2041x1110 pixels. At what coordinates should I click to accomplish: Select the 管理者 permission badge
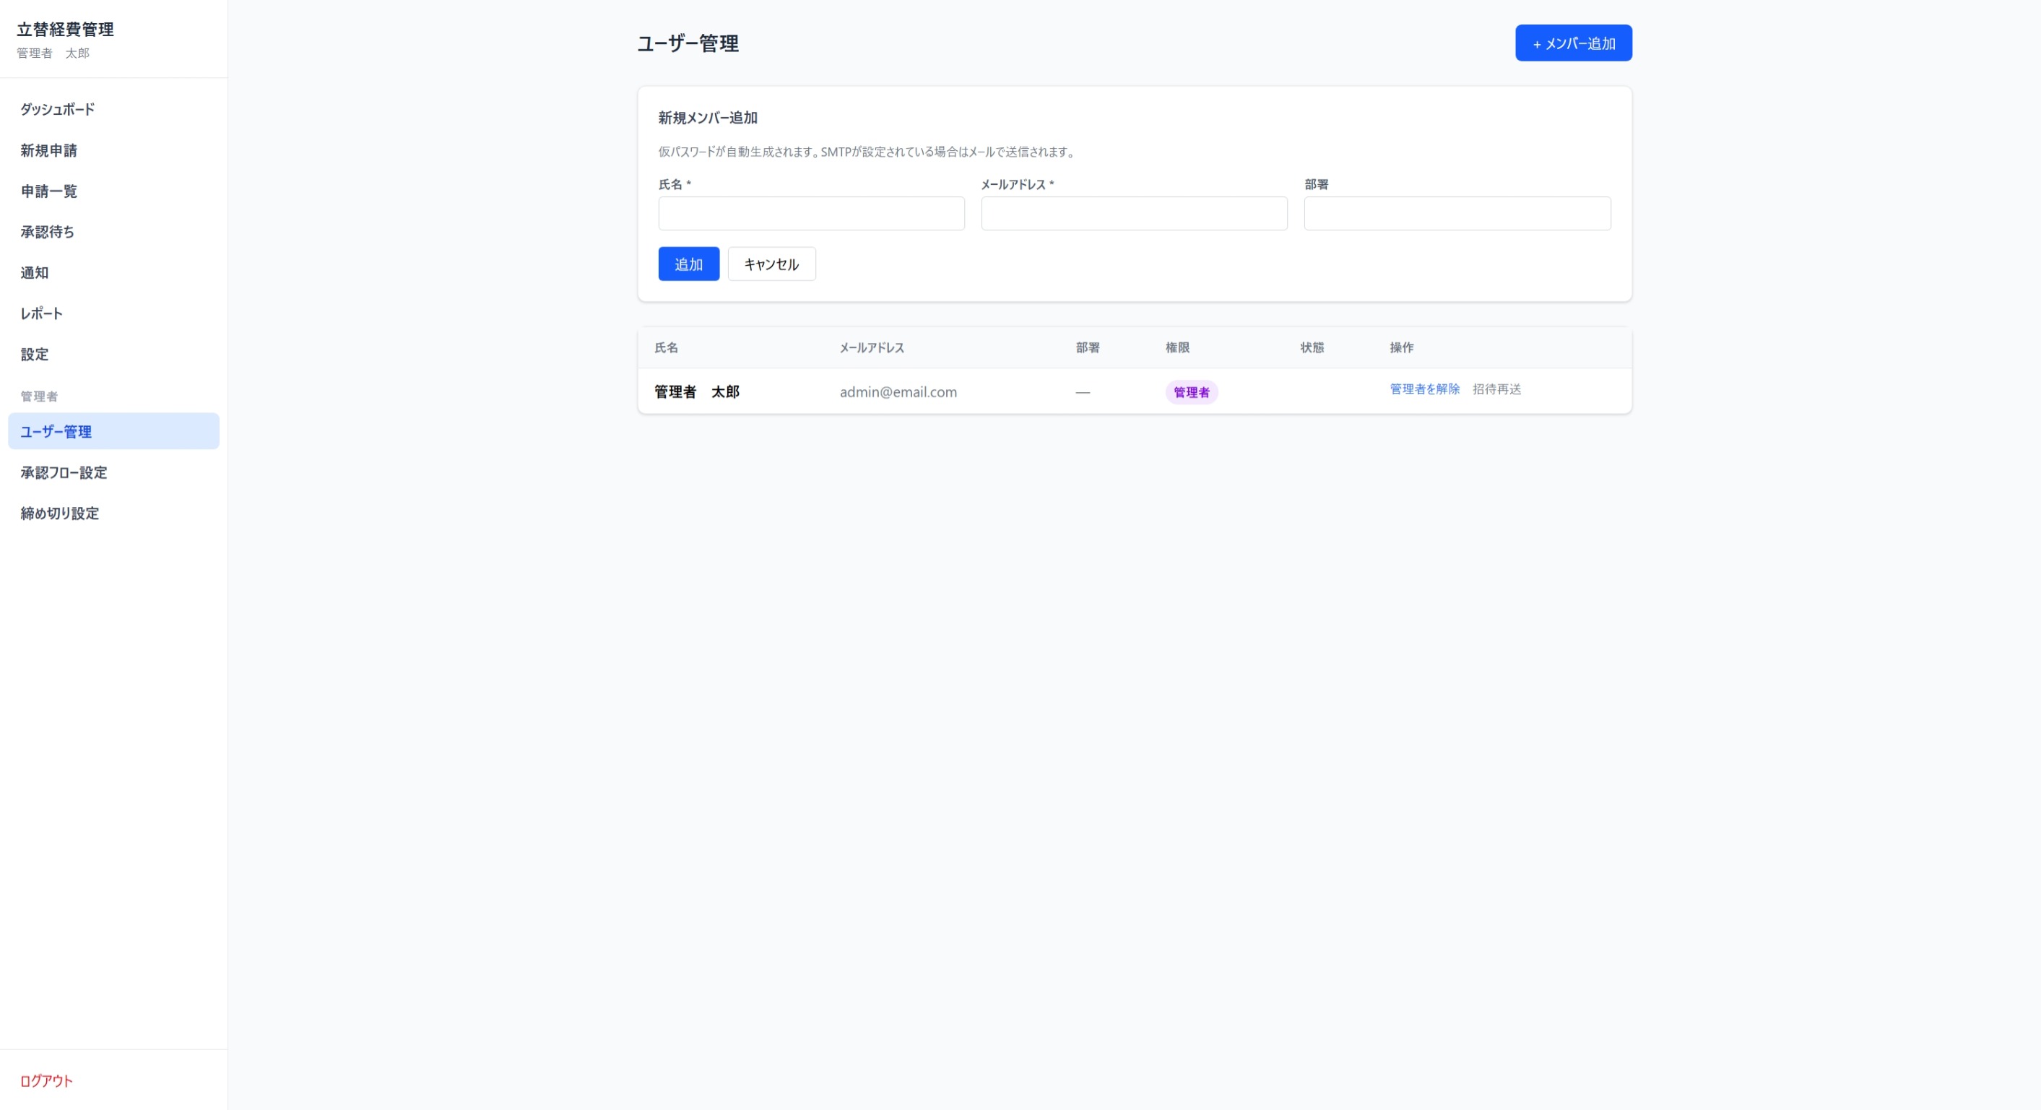click(1191, 391)
